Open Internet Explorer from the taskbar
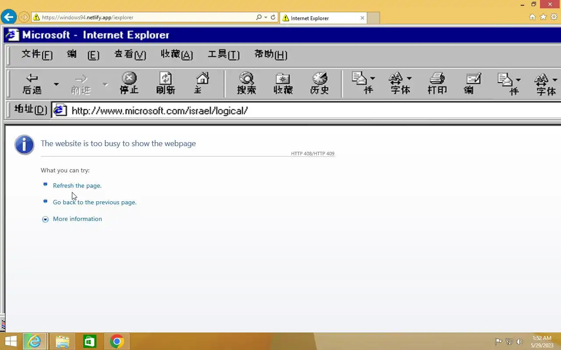This screenshot has height=350, width=561. point(35,341)
